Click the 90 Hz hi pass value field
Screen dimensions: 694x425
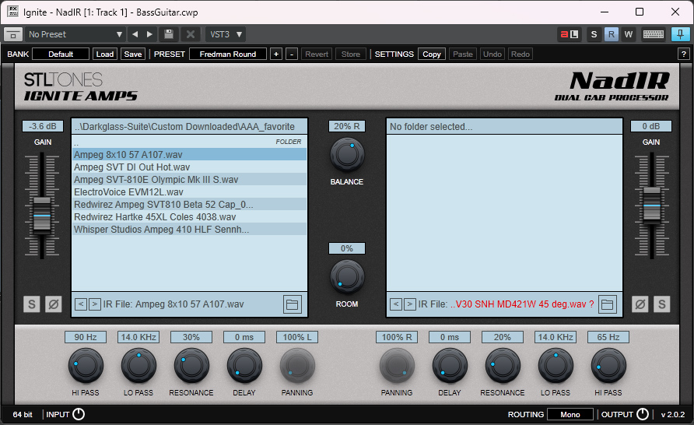point(86,337)
